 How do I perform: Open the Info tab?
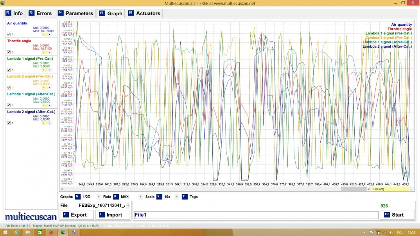coord(15,13)
